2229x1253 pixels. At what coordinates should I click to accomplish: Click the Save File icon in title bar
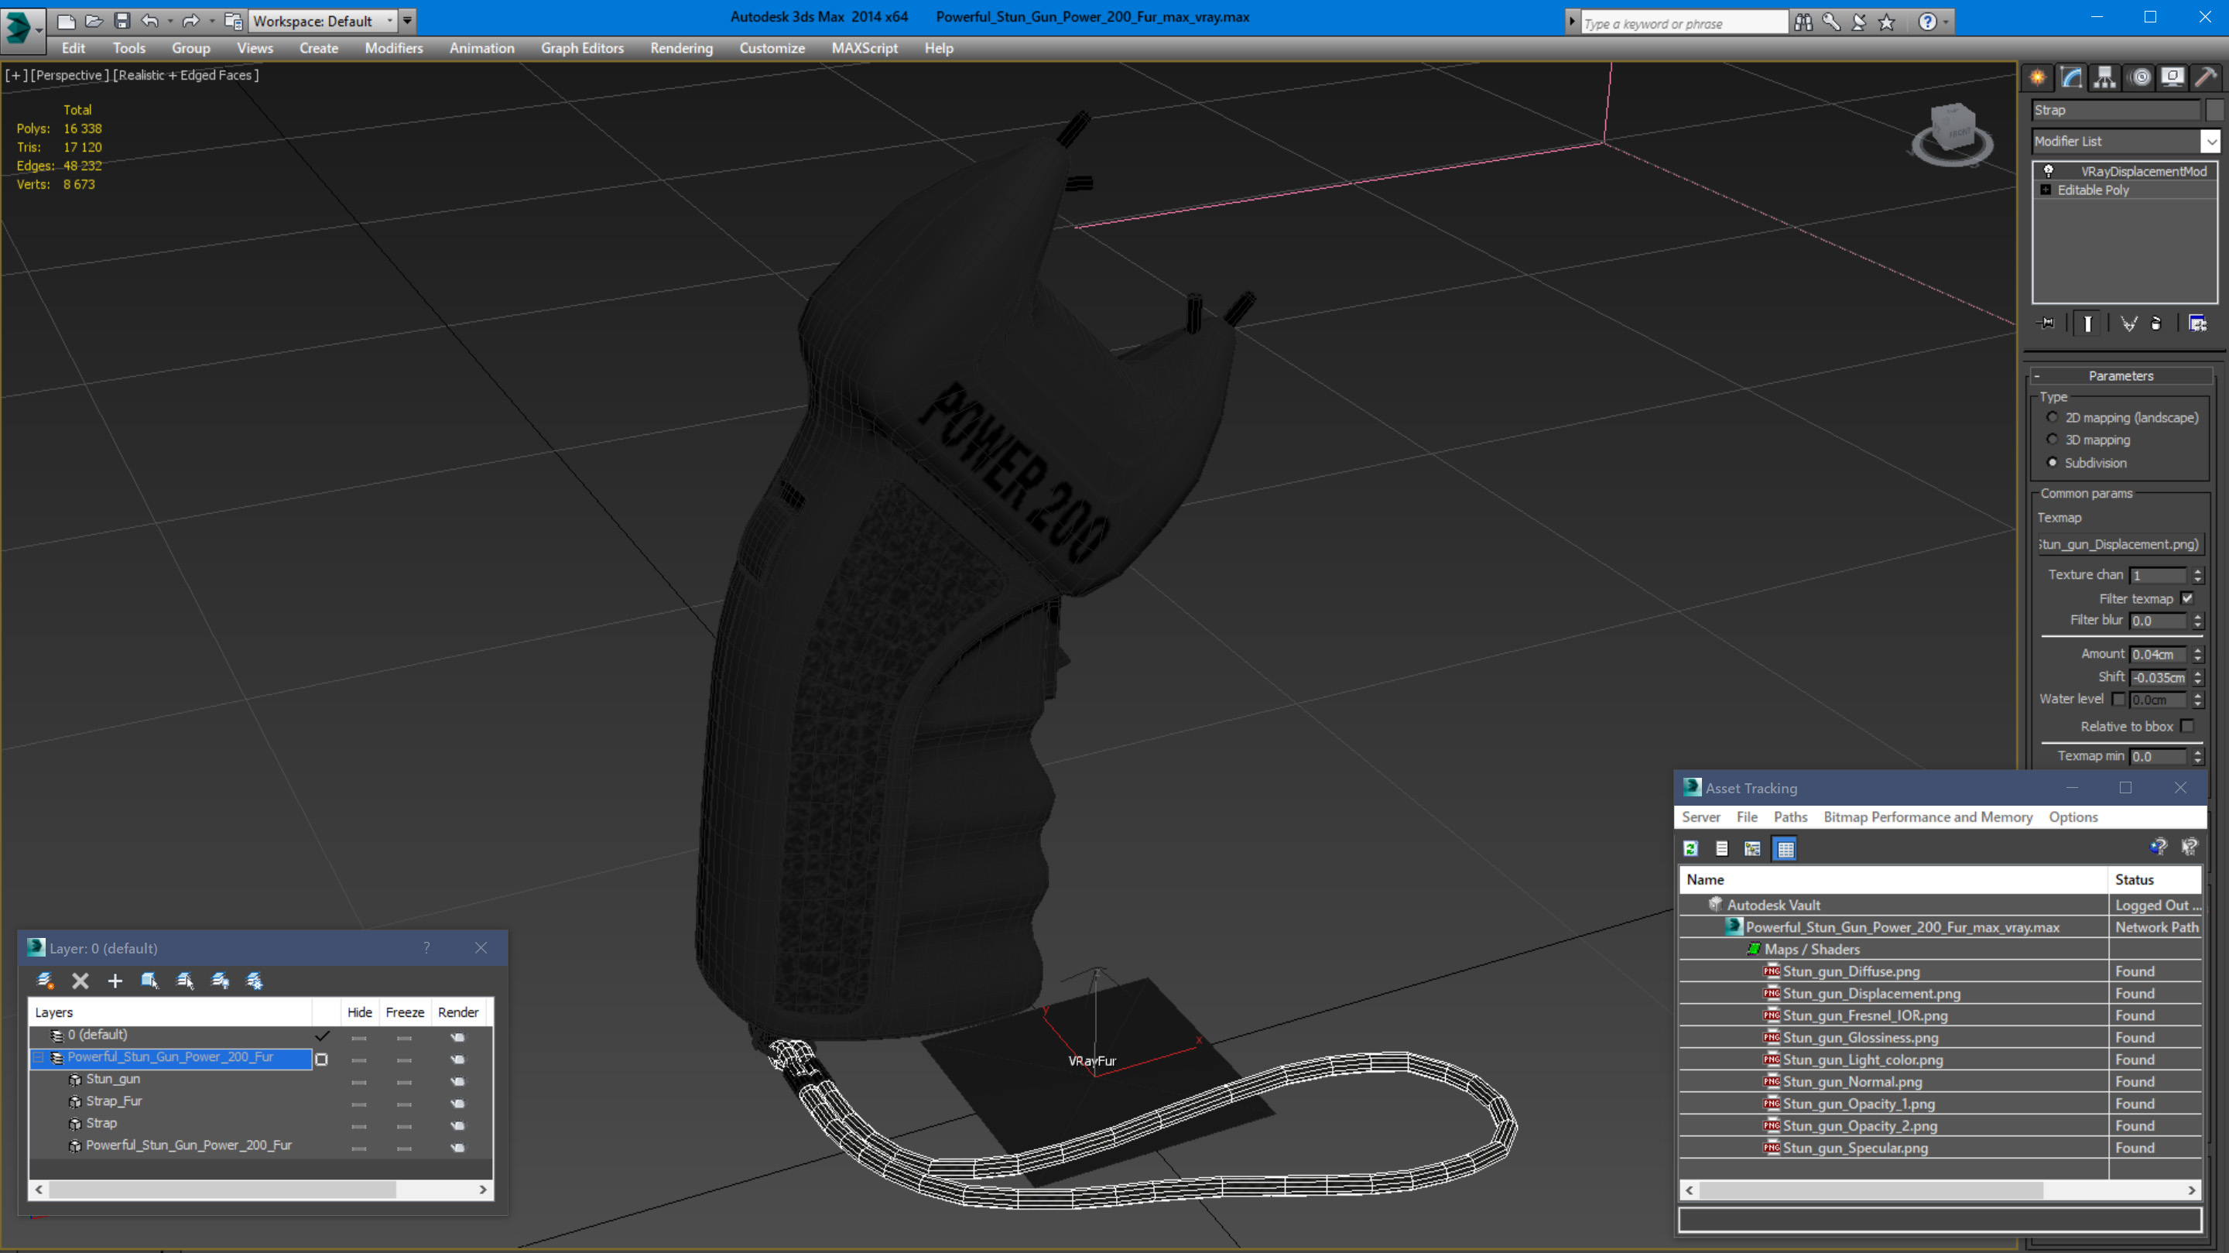coord(122,21)
